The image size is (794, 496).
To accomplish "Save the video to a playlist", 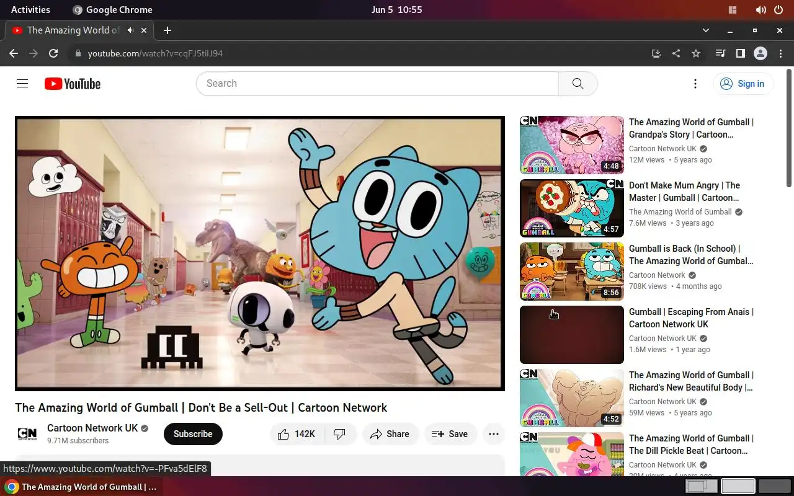I will tap(450, 434).
